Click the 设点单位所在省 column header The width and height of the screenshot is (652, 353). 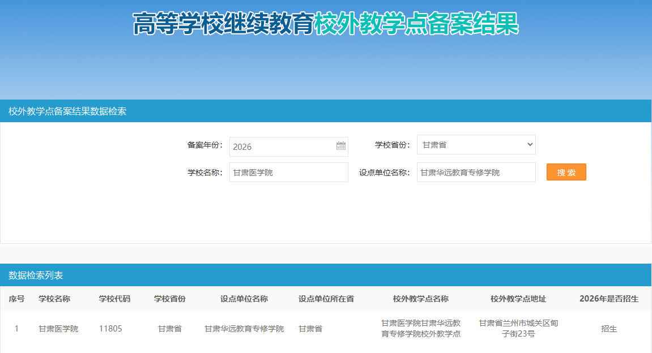click(x=326, y=299)
